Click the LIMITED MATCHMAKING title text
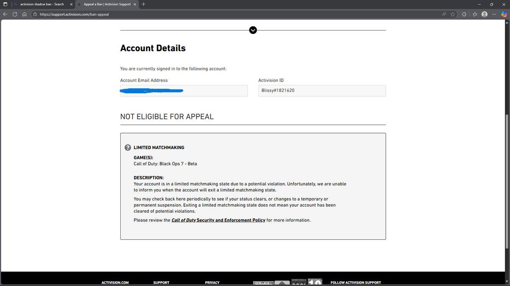 (x=159, y=147)
